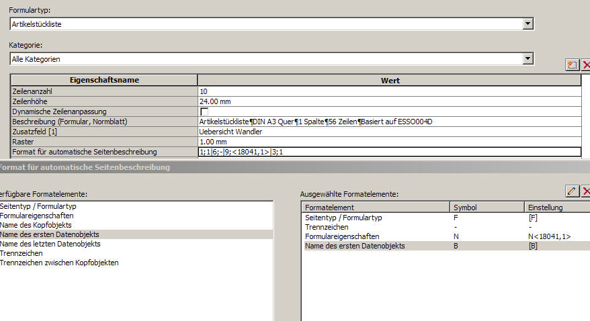Screen dimensions: 590x321
Task: Click the pencil edit icon for selected format elements
Action: pos(572,191)
